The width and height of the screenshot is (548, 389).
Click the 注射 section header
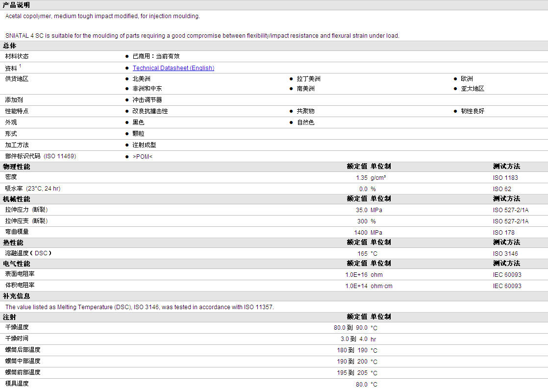pos(9,317)
